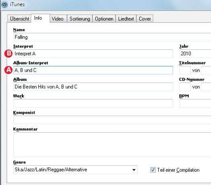Open the Genre dropdown arrow

pos(134,170)
